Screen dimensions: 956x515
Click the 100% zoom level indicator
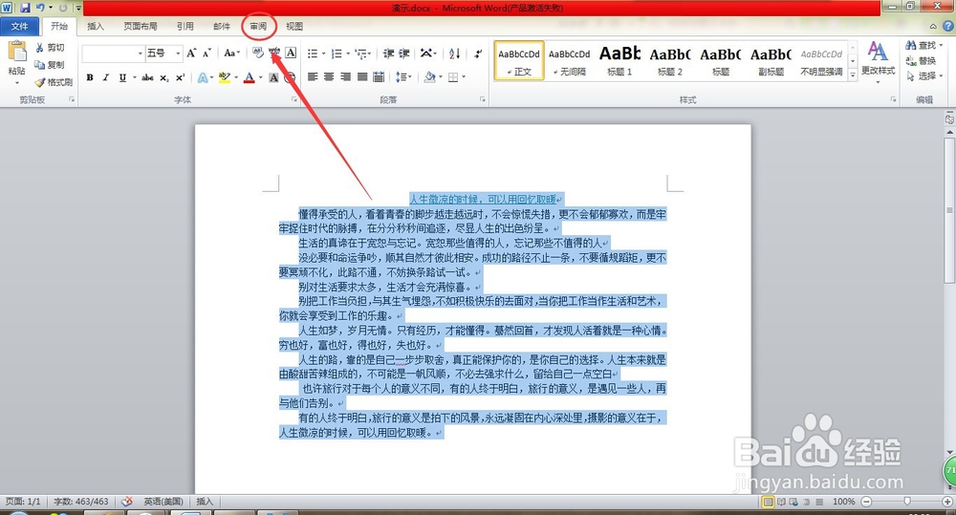(844, 502)
